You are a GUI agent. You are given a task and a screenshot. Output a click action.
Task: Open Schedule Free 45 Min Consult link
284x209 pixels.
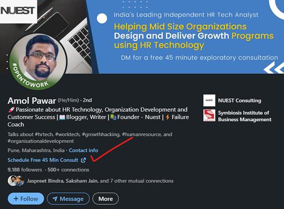(43, 160)
